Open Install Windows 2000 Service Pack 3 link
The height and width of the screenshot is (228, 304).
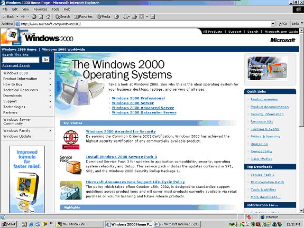click(x=122, y=157)
